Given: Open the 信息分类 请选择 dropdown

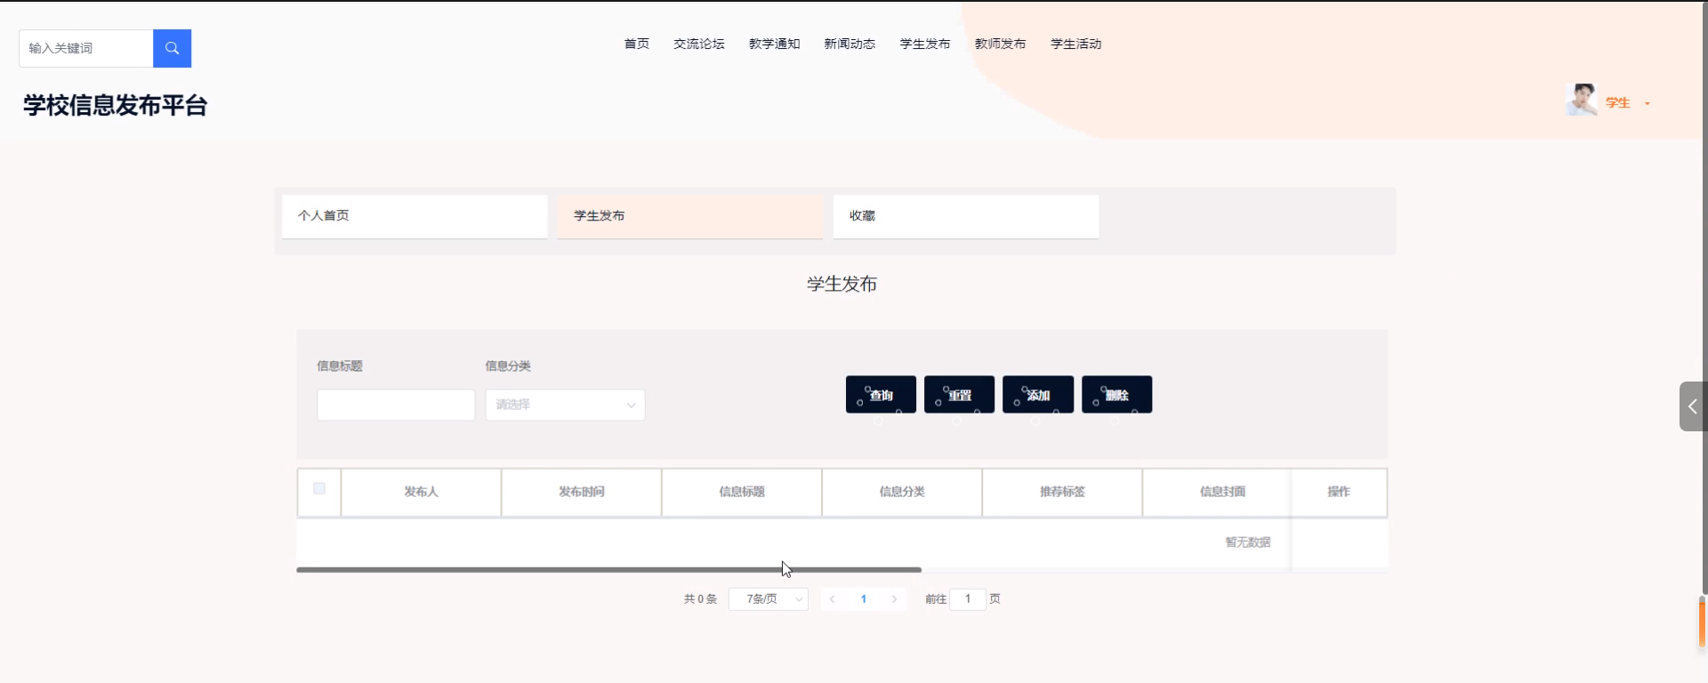Looking at the screenshot, I should coord(566,405).
